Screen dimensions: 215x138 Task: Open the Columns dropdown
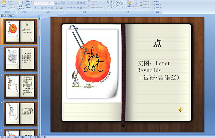click(85, 8)
